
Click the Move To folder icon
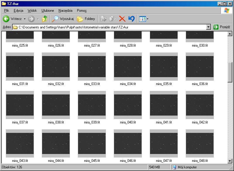(103, 19)
